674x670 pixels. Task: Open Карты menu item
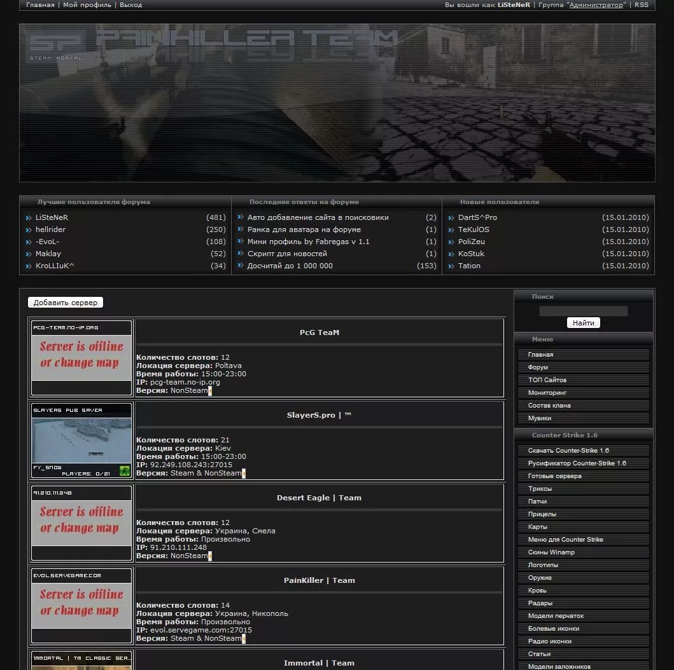click(x=583, y=526)
